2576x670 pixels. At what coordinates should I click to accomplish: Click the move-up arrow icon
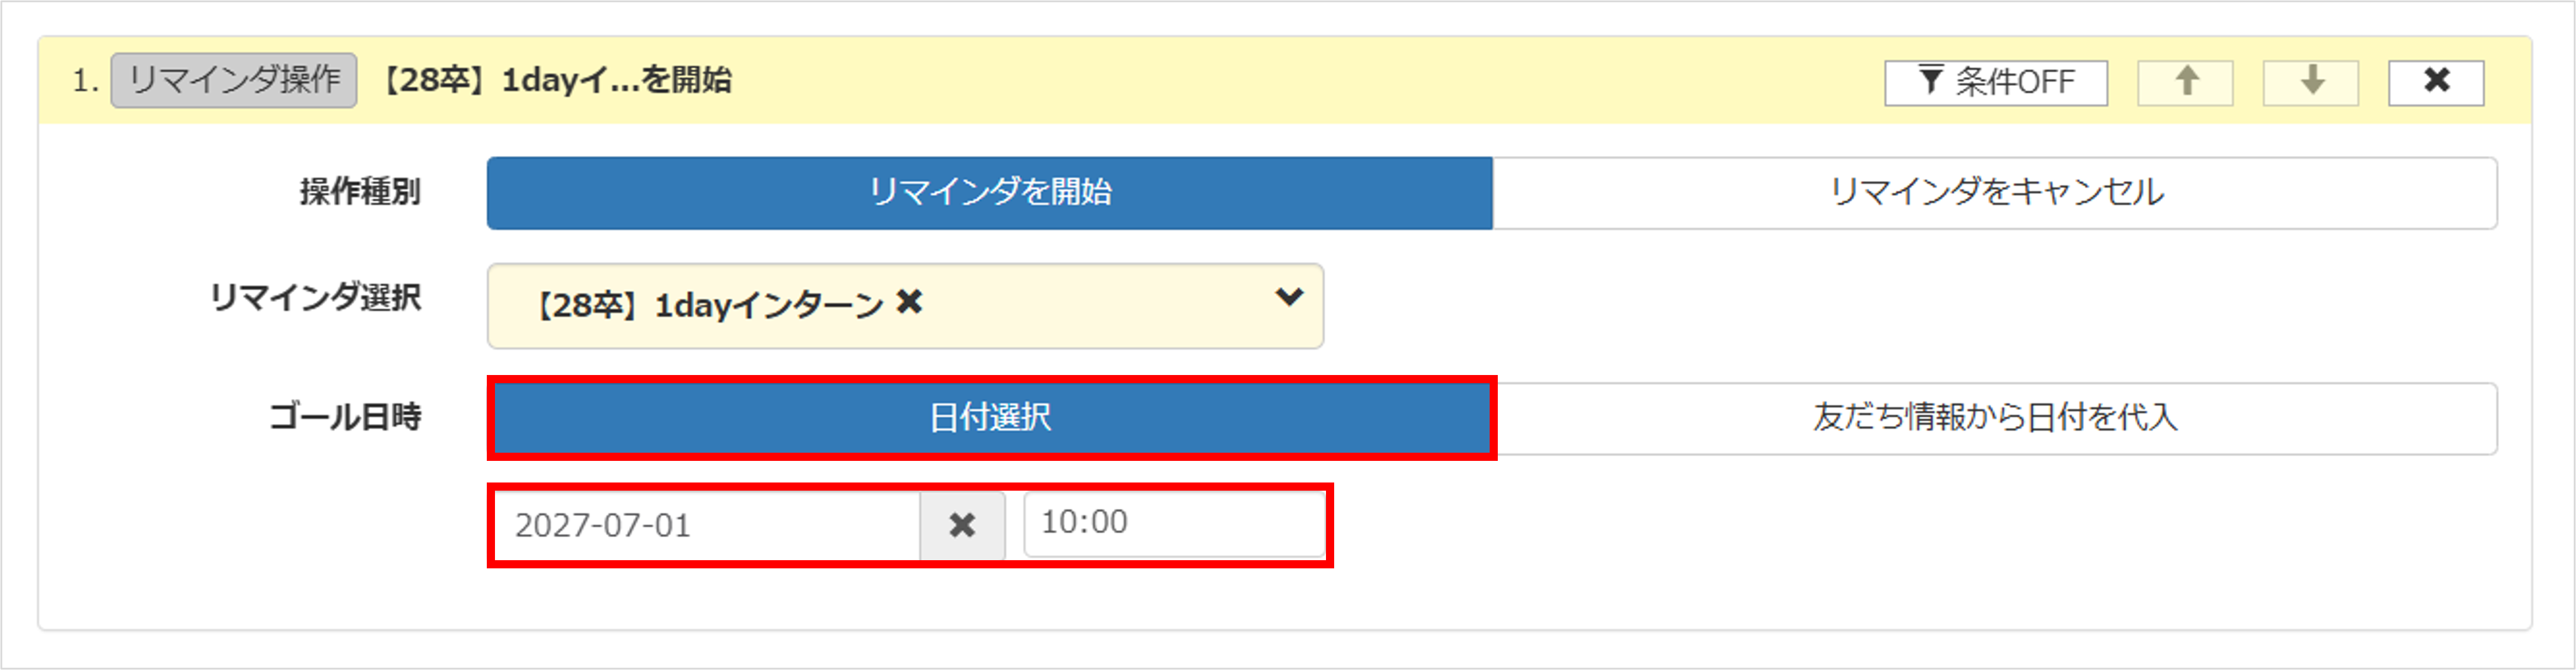(2185, 82)
